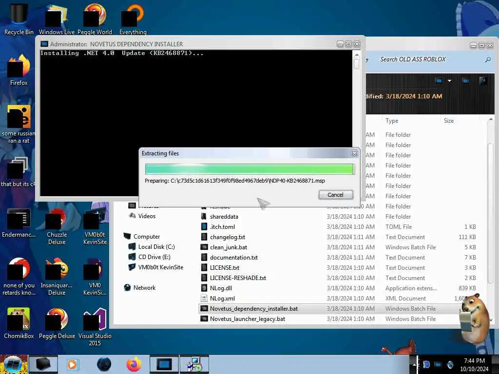The height and width of the screenshot is (374, 499).
Task: Cancel the file extraction
Action: [336, 195]
